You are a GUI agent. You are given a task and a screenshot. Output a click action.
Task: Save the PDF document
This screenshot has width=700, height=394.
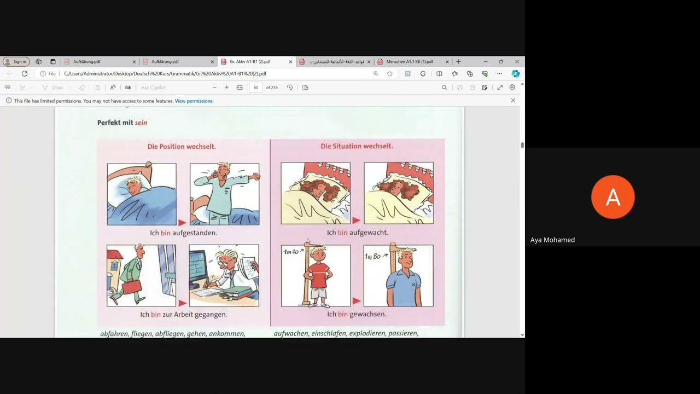(472, 88)
